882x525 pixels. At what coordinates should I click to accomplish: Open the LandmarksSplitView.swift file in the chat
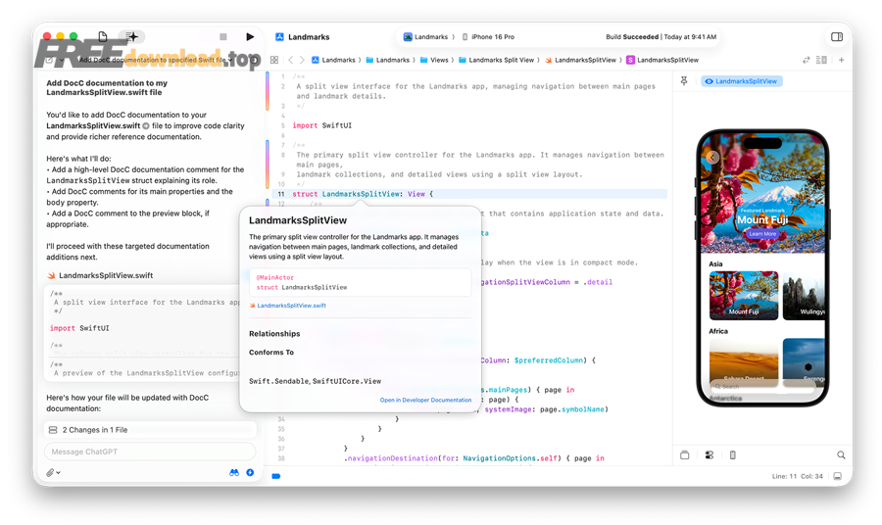100,275
